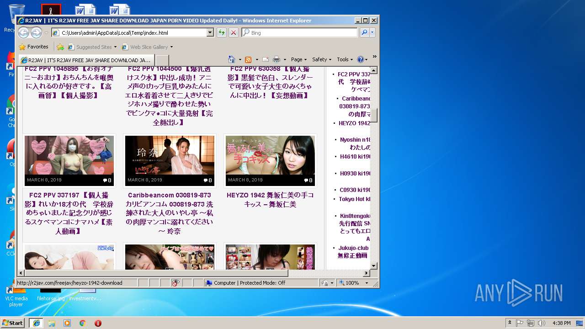Open the Chrome icon in the taskbar
Screen dimensions: 585x329
[83, 323]
